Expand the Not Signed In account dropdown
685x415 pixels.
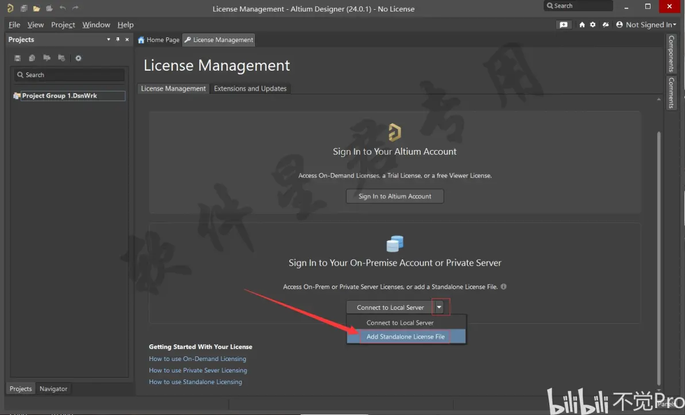pyautogui.click(x=675, y=25)
